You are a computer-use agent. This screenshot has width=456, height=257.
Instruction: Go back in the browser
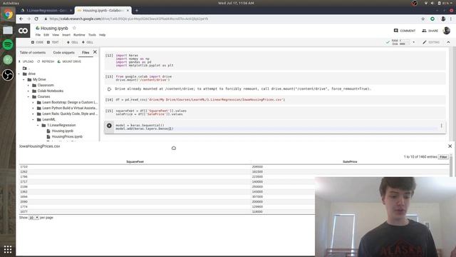21,19
